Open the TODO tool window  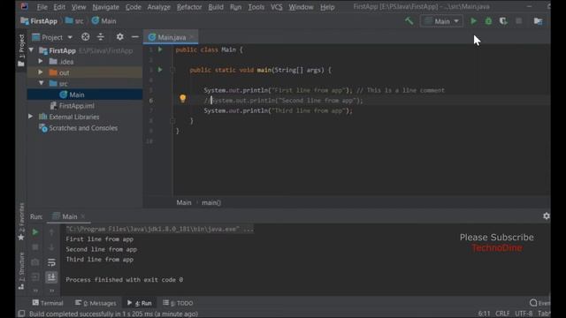pyautogui.click(x=178, y=303)
